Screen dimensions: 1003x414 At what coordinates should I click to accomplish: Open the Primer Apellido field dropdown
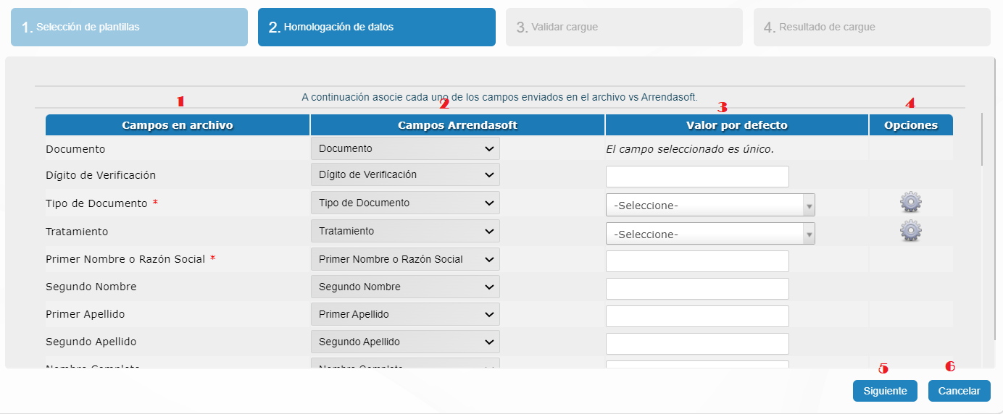(405, 314)
